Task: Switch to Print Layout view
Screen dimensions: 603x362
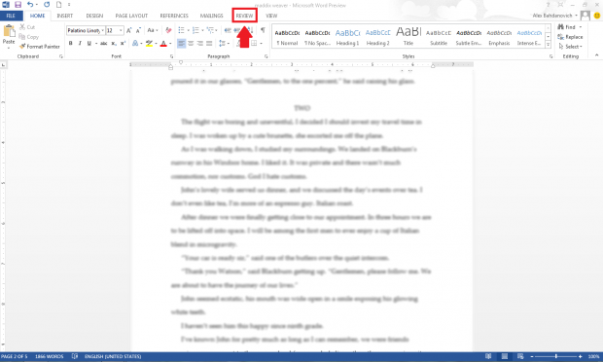Action: click(x=505, y=356)
